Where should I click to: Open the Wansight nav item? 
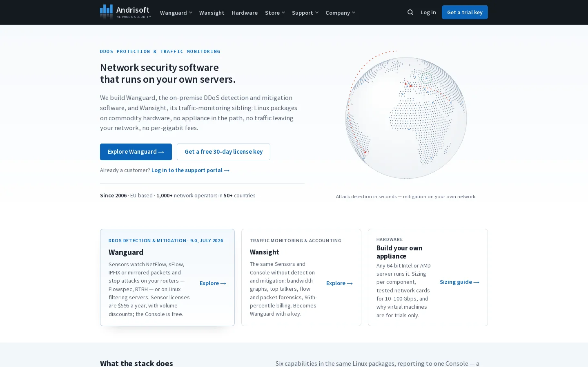pos(212,13)
